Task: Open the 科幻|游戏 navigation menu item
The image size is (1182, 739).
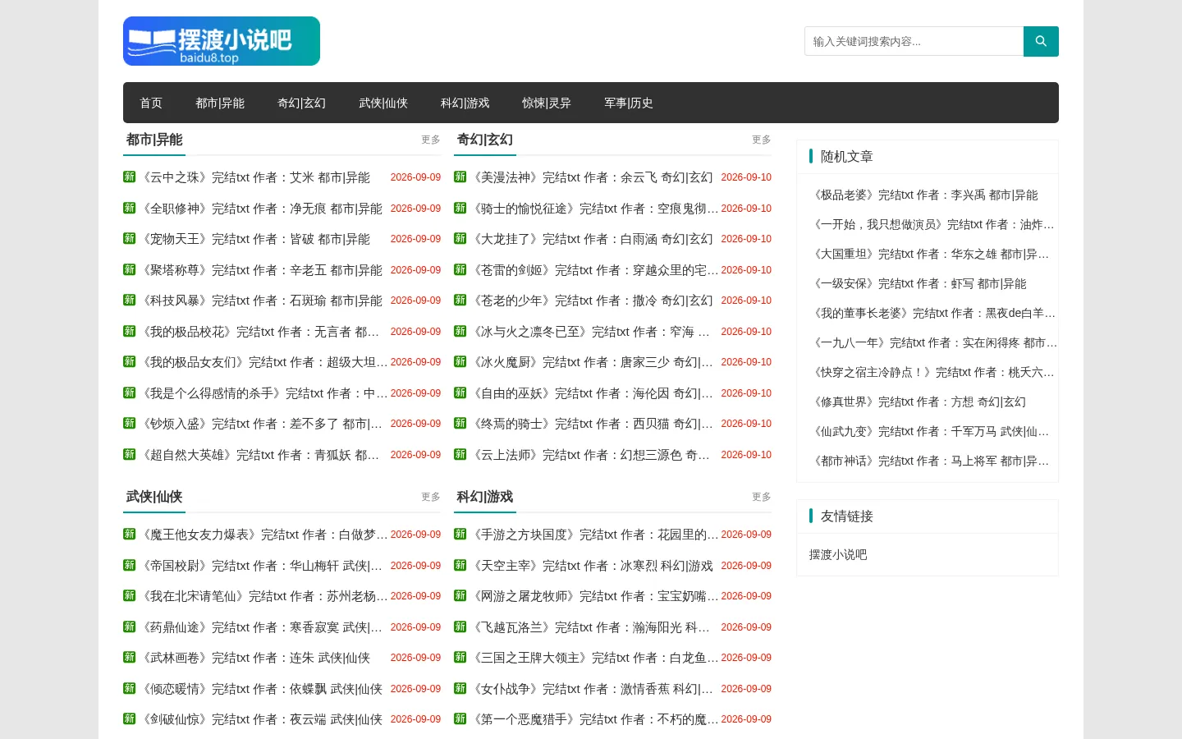Action: coord(465,103)
